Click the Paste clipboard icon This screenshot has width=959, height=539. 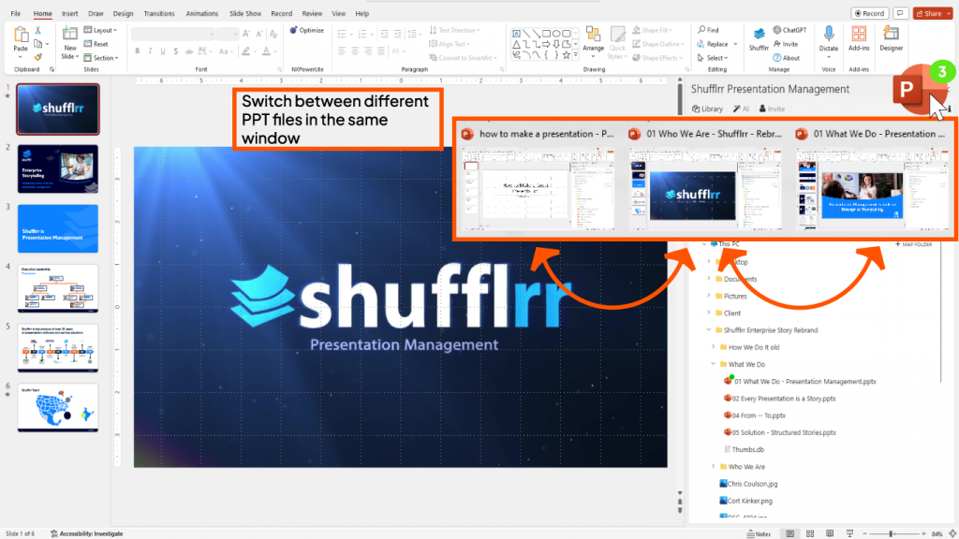(21, 36)
